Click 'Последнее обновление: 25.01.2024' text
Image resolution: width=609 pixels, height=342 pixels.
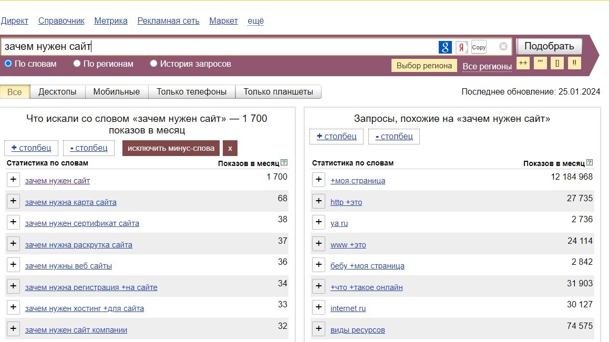[x=531, y=91]
